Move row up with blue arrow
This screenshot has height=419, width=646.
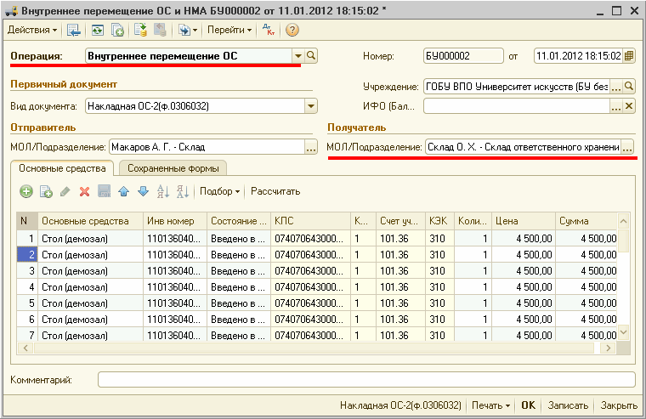coord(124,192)
